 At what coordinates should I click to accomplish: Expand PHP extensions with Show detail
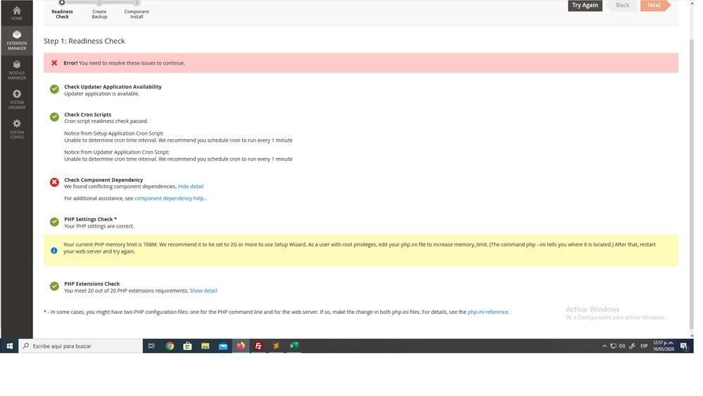pos(203,291)
